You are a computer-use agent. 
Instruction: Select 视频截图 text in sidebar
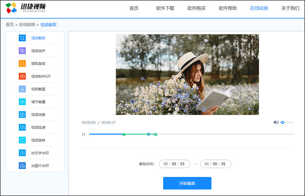point(38,89)
